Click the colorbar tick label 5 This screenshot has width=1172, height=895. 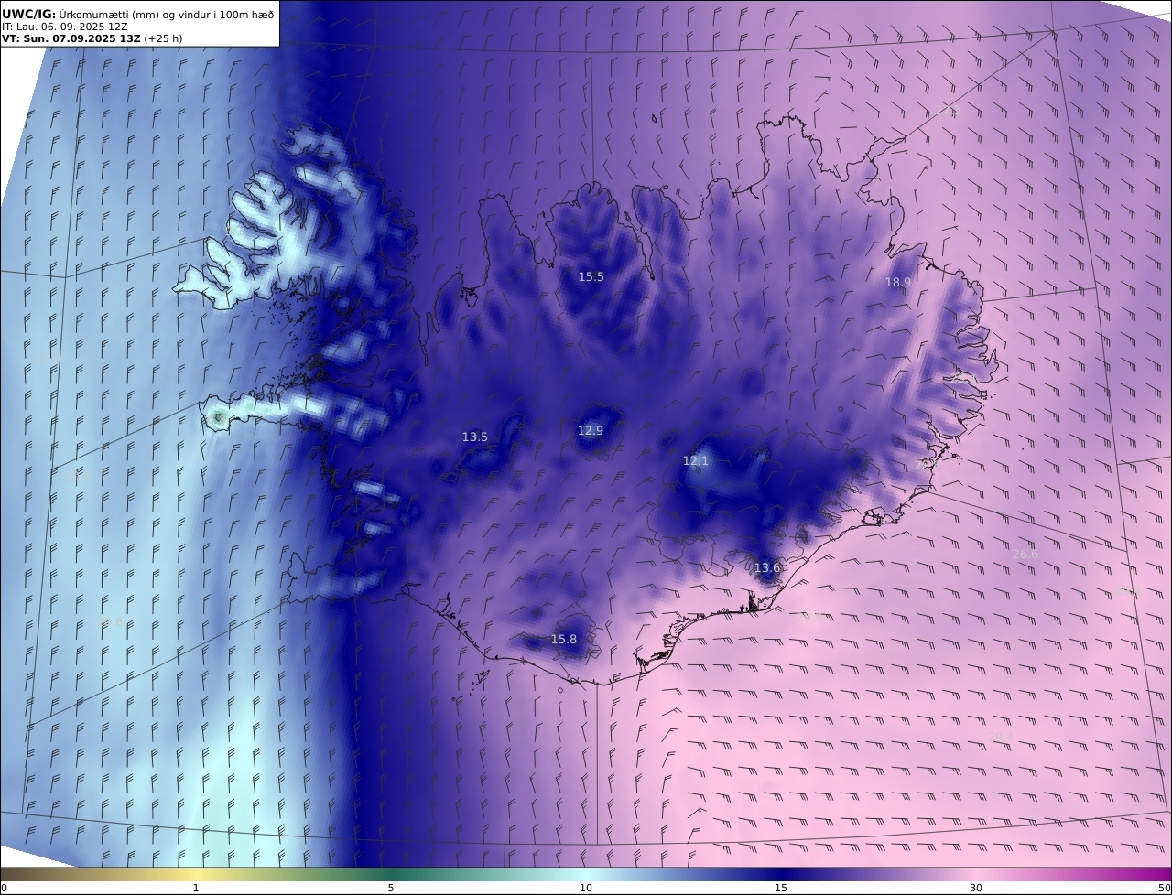[391, 888]
